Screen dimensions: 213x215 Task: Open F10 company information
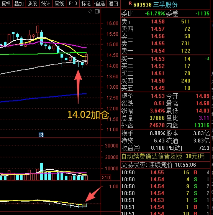[x=73, y=3]
